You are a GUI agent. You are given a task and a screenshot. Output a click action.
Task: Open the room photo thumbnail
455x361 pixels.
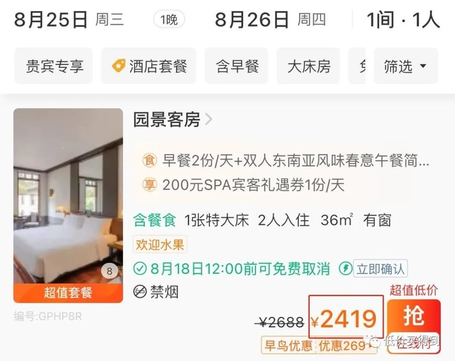[68, 206]
